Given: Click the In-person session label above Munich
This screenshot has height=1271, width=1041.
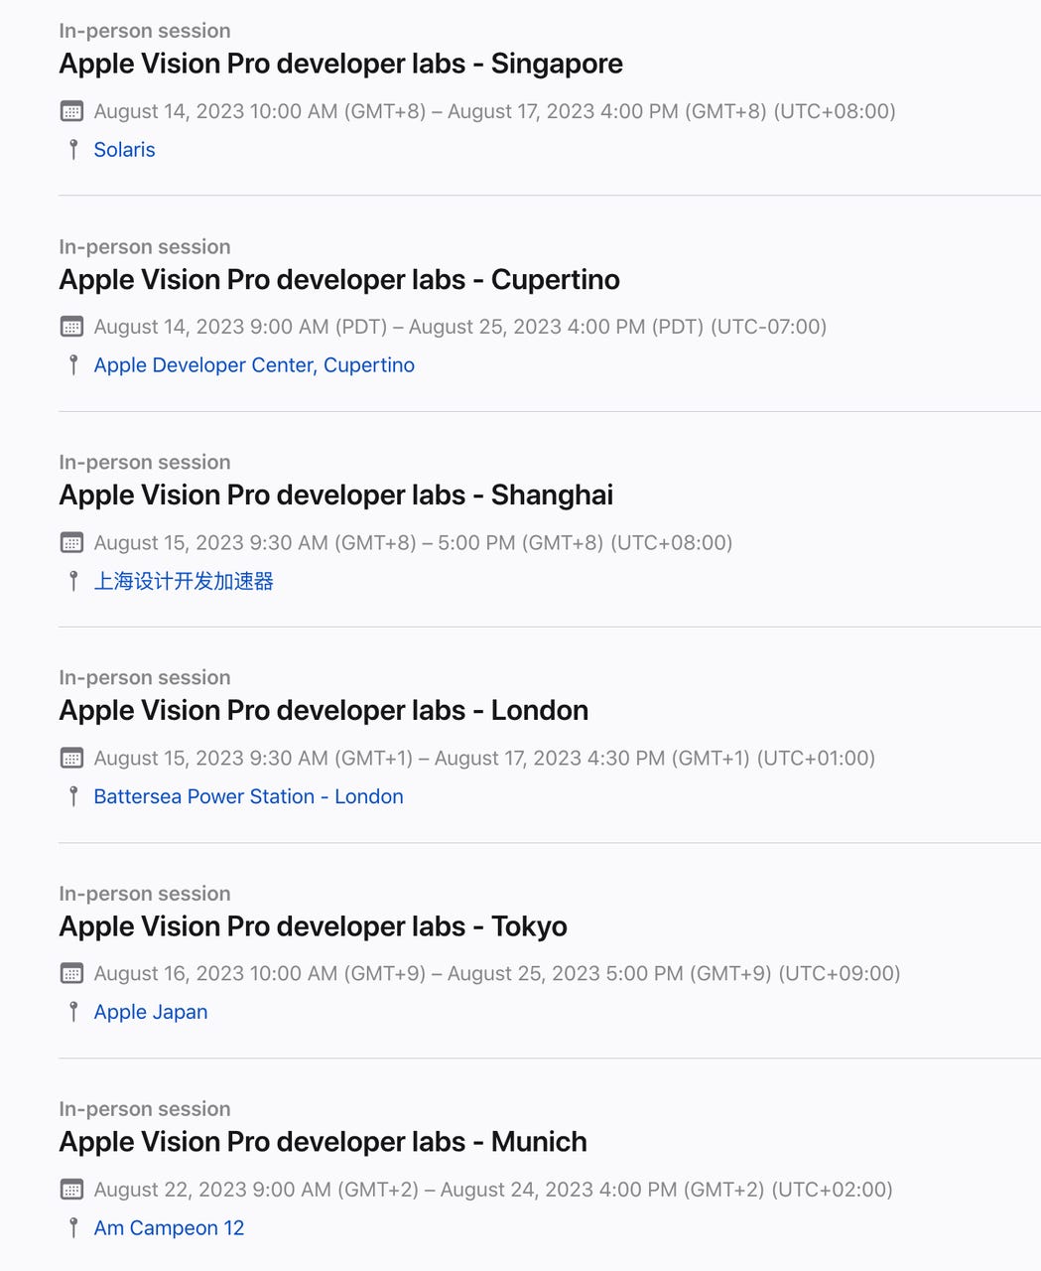Looking at the screenshot, I should (145, 1109).
